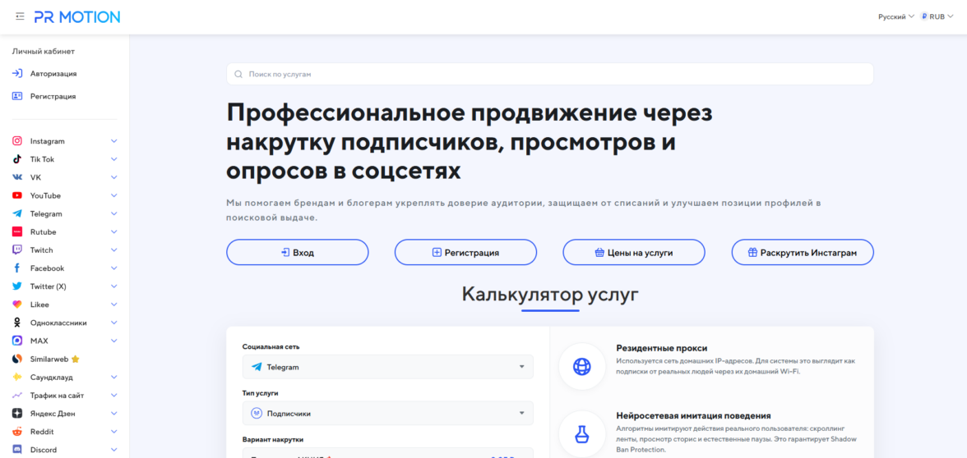Open Регистрация in the sidebar

tap(53, 96)
